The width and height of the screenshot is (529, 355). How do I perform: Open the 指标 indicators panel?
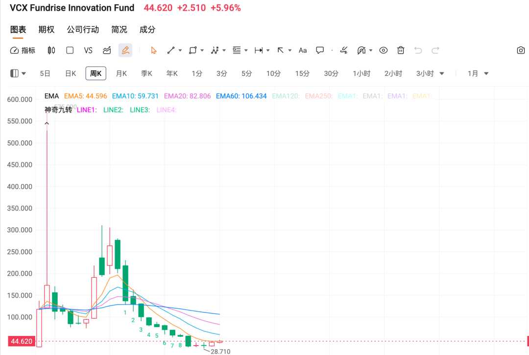pos(23,50)
